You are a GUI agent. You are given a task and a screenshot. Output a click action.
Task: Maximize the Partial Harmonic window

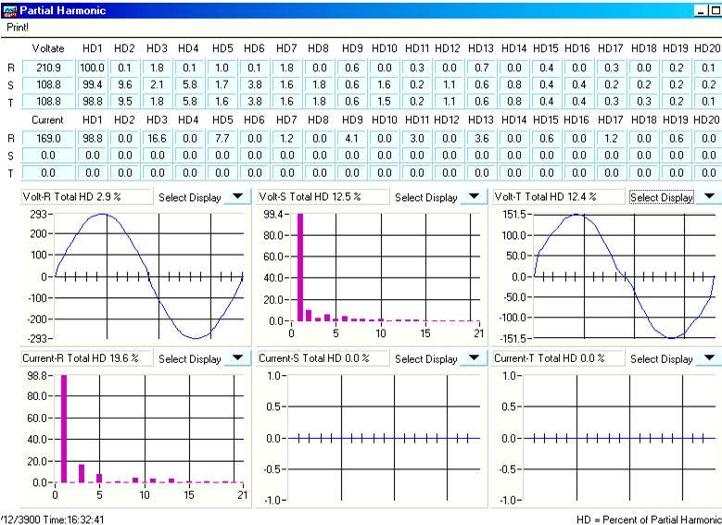[x=716, y=9]
